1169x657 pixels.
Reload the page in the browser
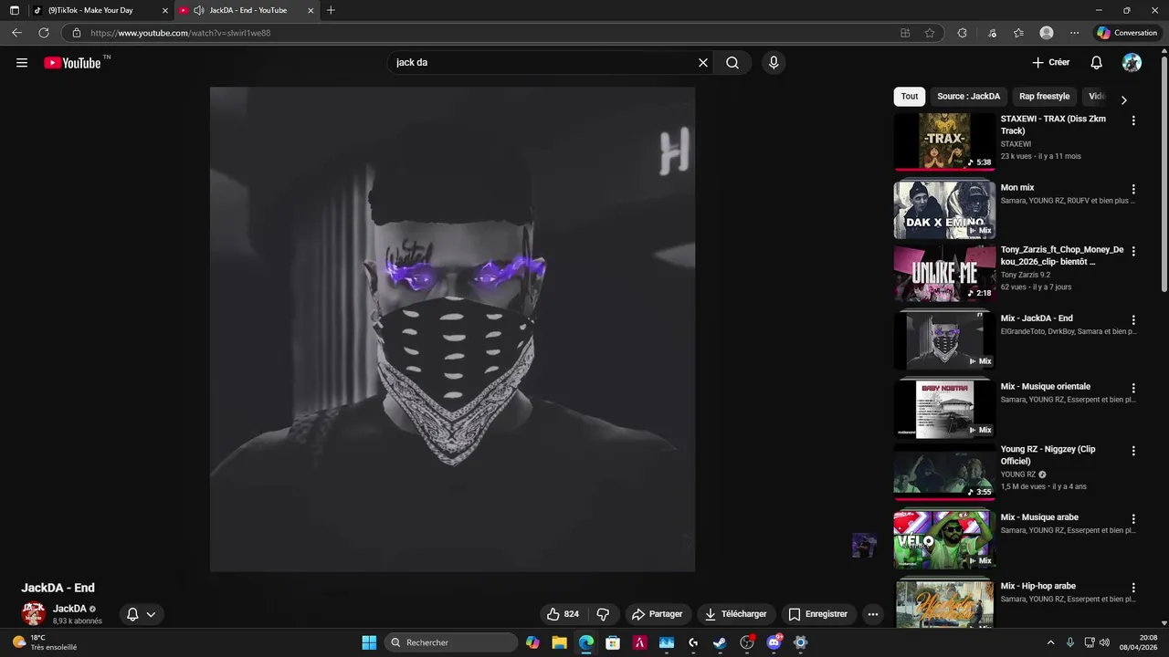tap(43, 33)
